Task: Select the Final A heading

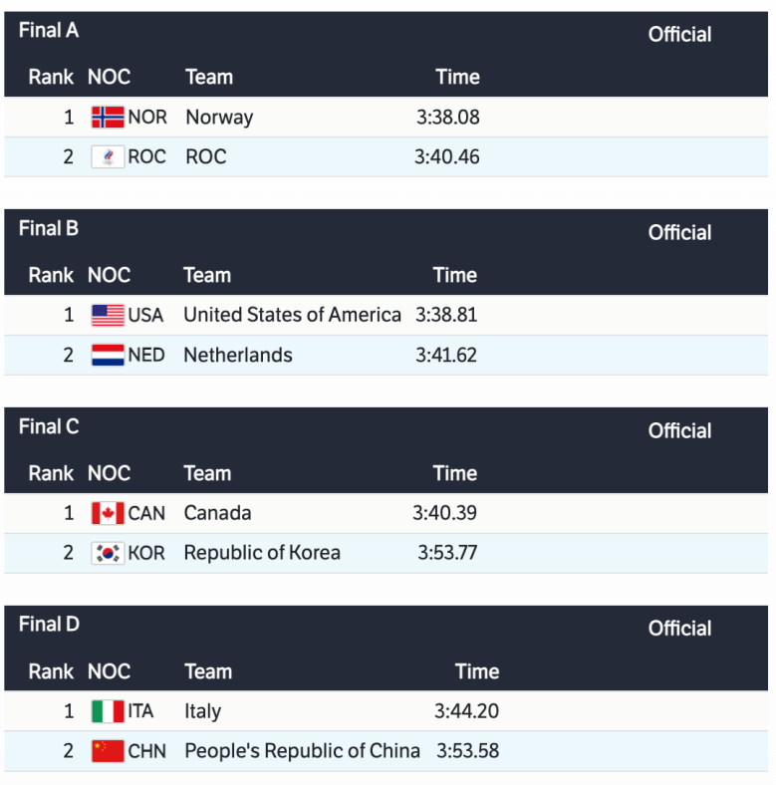Action: click(x=49, y=31)
